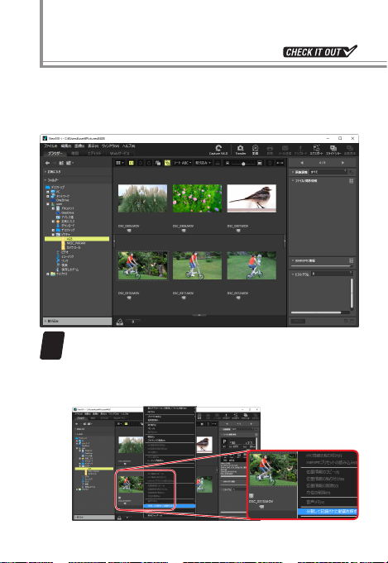The height and width of the screenshot is (563, 388).
Task: Rotate image counterclockwise with toolbar icon
Action: [x=140, y=163]
